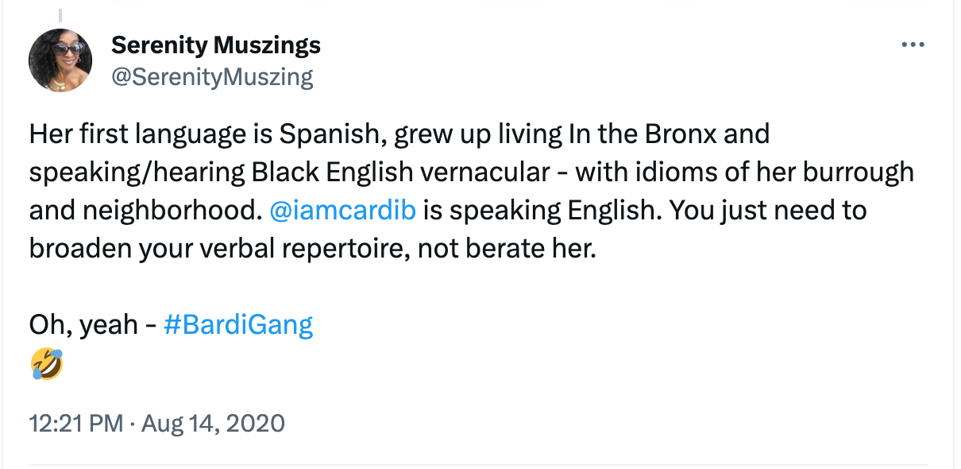Explore the #BardiGang hashtag
The height and width of the screenshot is (469, 961).
click(x=238, y=324)
